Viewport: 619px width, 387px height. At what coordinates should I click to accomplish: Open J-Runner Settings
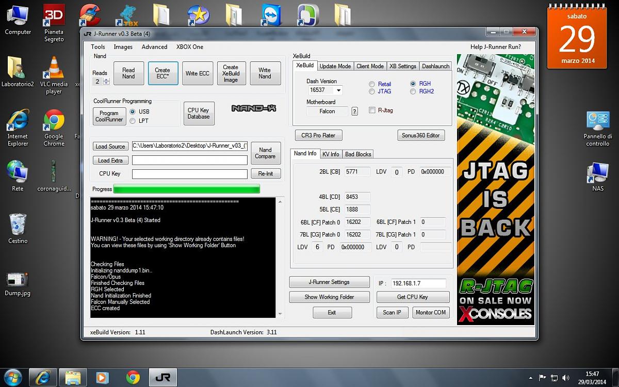click(329, 282)
